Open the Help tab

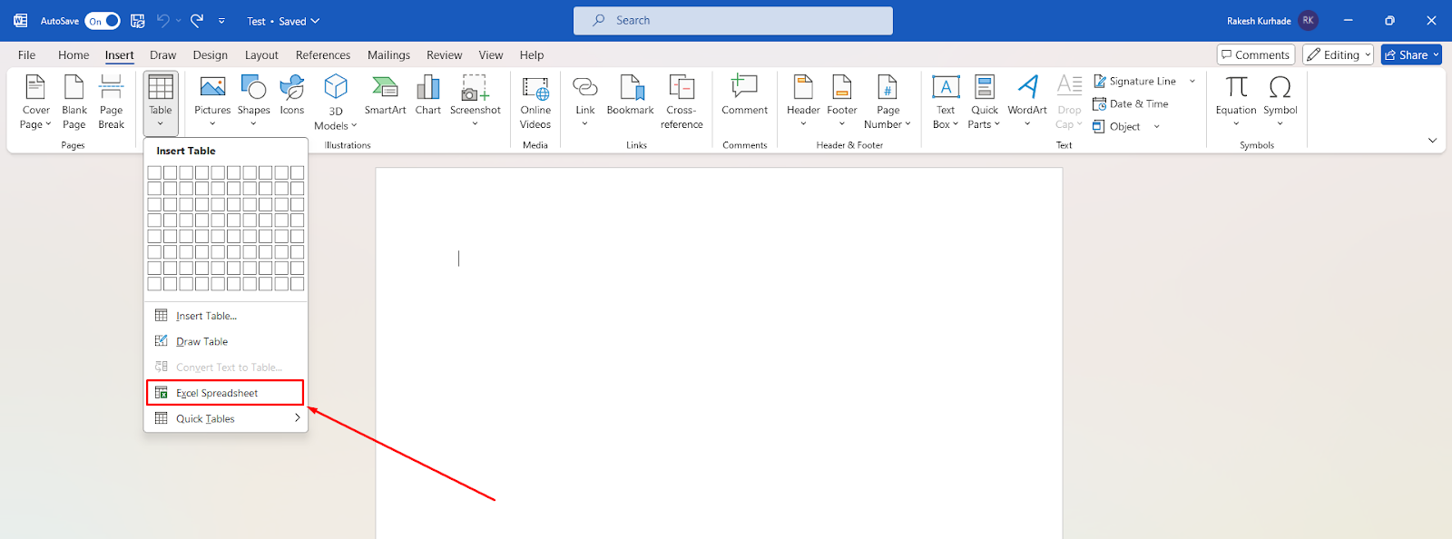(x=532, y=55)
